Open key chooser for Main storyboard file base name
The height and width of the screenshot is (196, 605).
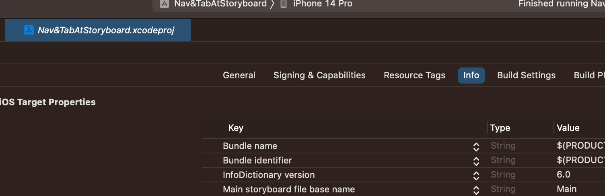(476, 190)
